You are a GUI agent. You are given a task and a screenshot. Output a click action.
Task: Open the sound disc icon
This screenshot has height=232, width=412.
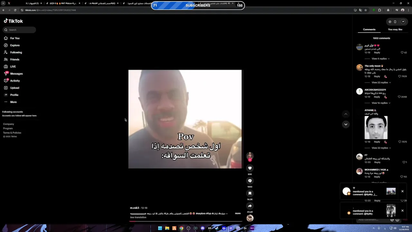pyautogui.click(x=250, y=218)
